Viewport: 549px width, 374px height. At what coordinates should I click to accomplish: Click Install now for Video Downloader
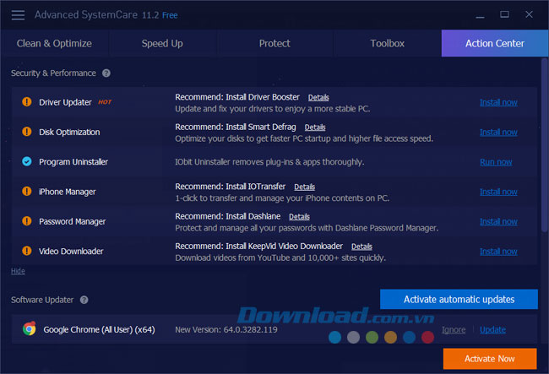pos(498,251)
